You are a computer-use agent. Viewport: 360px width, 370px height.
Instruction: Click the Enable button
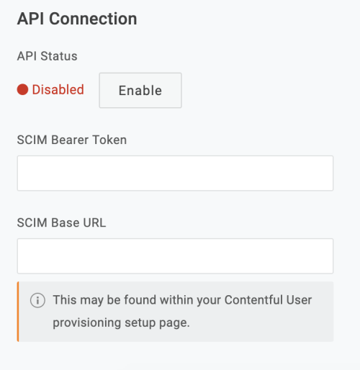point(140,91)
